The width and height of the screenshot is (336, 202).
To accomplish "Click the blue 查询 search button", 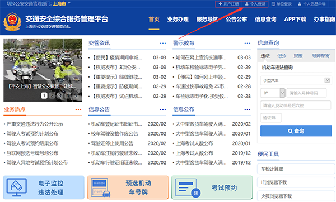I will (296, 131).
